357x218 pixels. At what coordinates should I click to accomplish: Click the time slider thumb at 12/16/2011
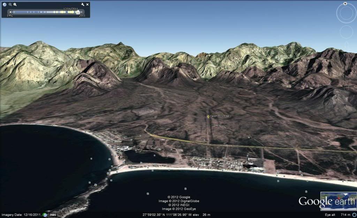[x=78, y=12]
